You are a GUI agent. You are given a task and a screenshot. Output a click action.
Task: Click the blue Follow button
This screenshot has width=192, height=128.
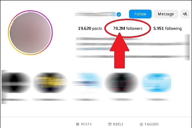(140, 14)
